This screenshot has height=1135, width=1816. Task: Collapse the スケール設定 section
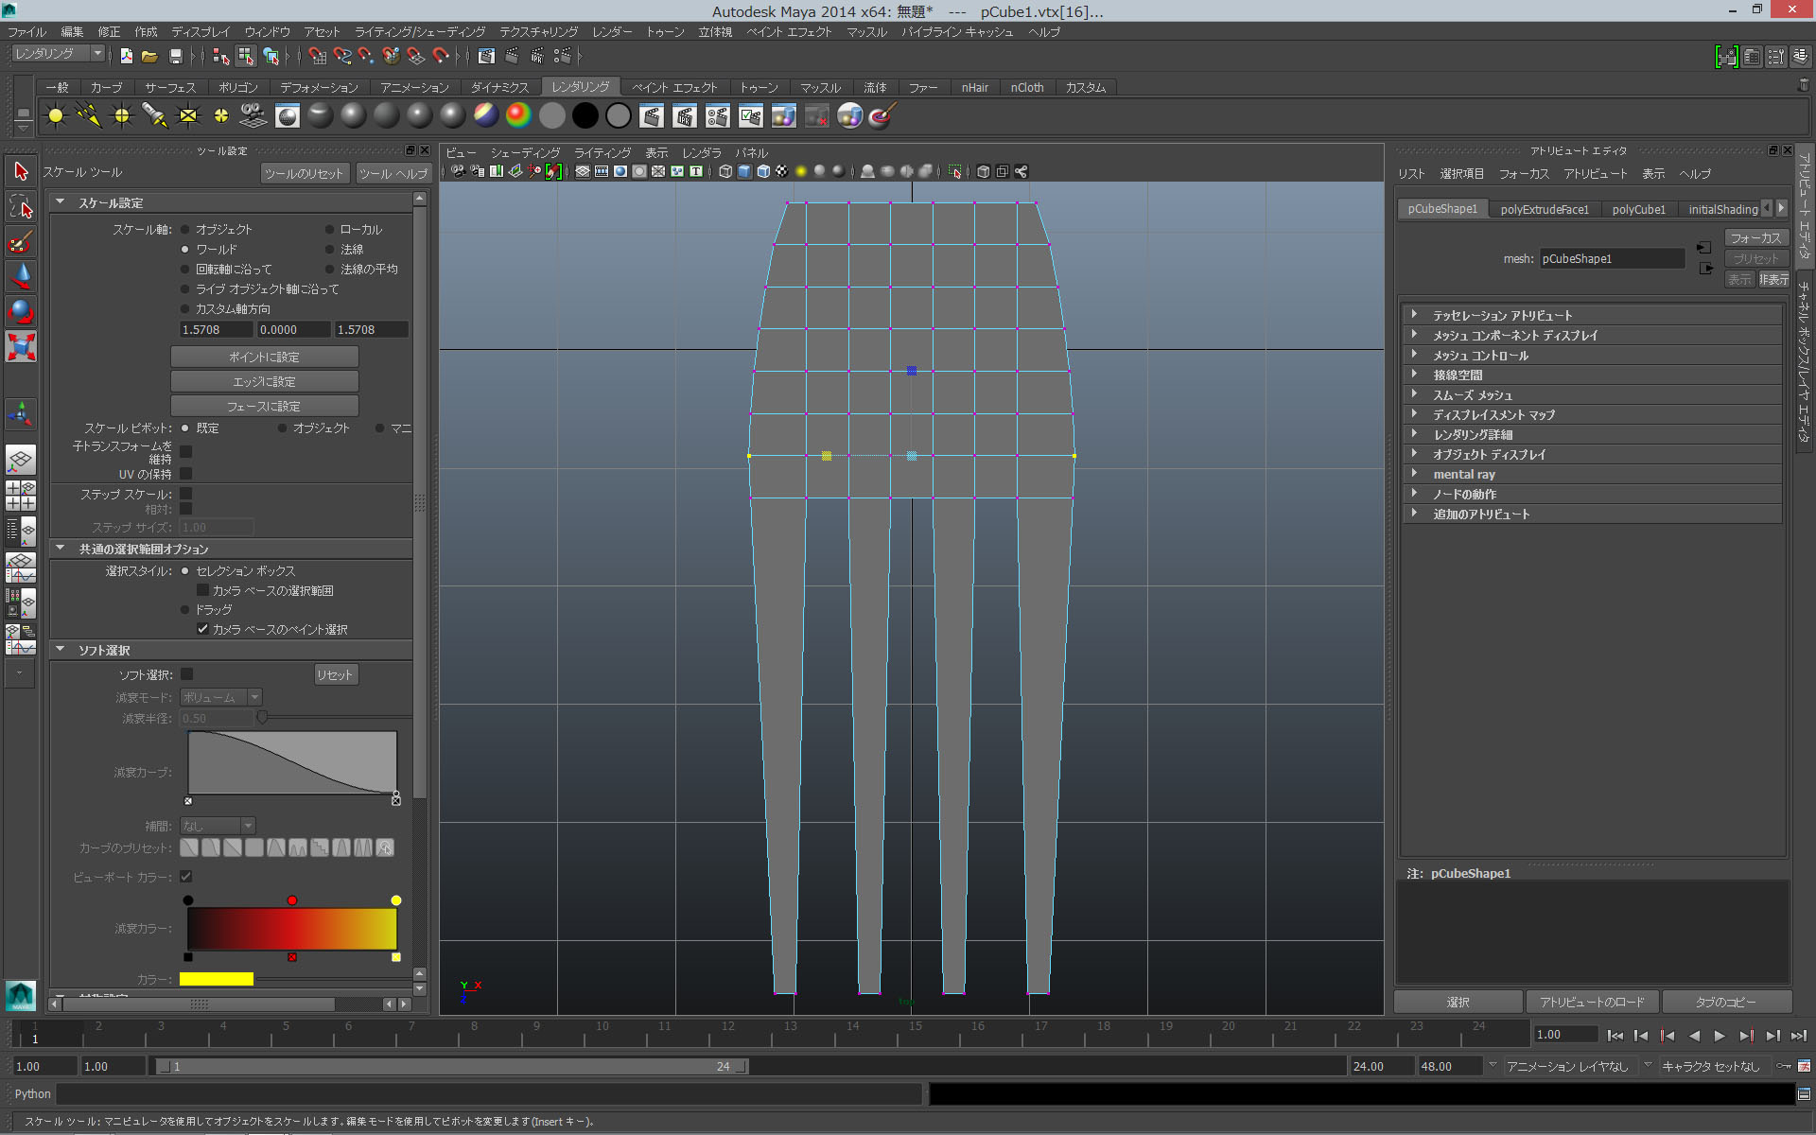pyautogui.click(x=60, y=201)
